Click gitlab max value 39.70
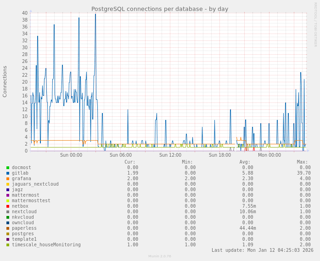This screenshot has height=261, width=320. [x=303, y=173]
